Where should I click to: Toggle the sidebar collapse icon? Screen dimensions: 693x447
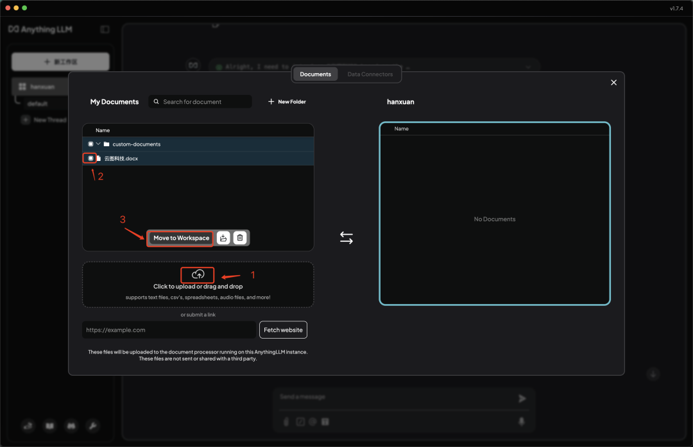105,29
